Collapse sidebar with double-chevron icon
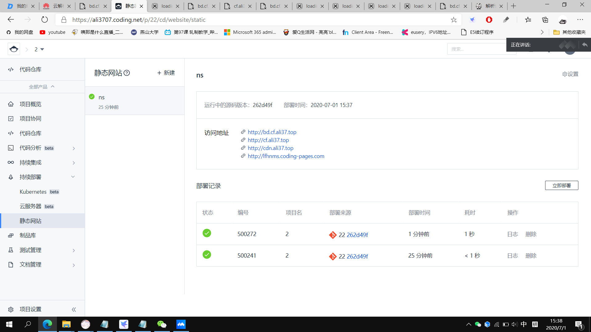The image size is (591, 332). (x=74, y=309)
